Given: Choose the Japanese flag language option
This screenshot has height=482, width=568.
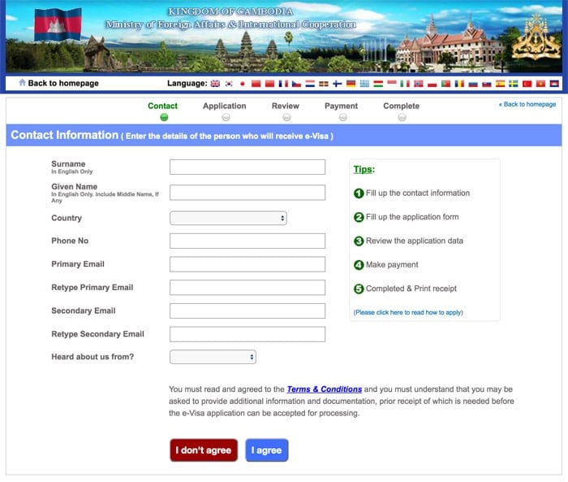Looking at the screenshot, I should [x=243, y=84].
